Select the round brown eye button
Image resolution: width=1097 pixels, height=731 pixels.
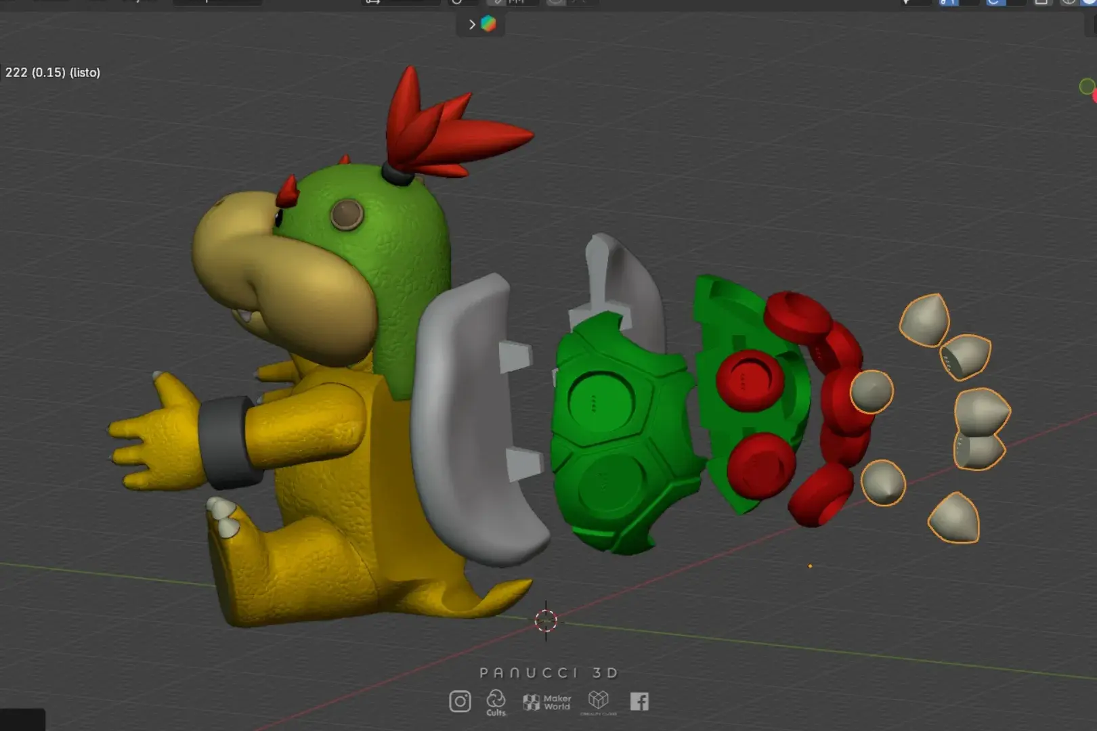point(347,215)
